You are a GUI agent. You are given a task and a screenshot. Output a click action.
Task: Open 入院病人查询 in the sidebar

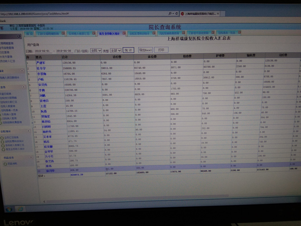pyautogui.click(x=9, y=114)
